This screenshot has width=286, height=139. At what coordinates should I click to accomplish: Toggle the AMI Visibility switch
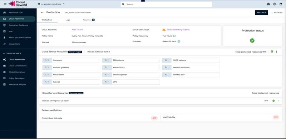coord(276,117)
